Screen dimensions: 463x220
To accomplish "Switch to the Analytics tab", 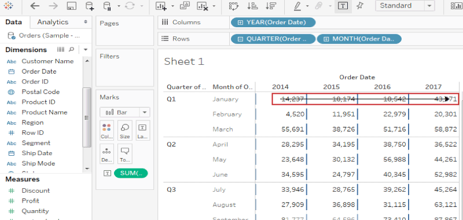I will coord(53,22).
